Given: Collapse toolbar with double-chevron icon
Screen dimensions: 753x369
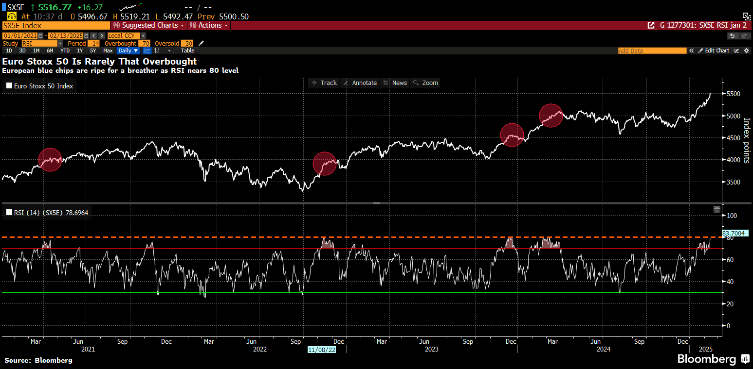Looking at the screenshot, I should coord(691,50).
